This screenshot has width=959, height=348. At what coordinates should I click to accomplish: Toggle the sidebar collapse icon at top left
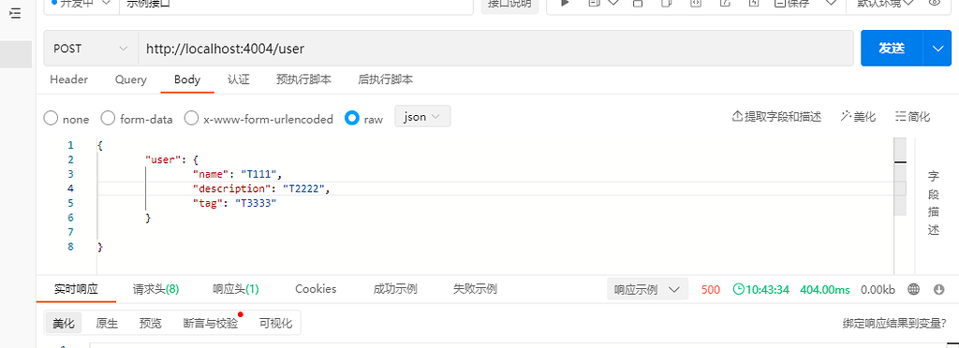point(15,13)
